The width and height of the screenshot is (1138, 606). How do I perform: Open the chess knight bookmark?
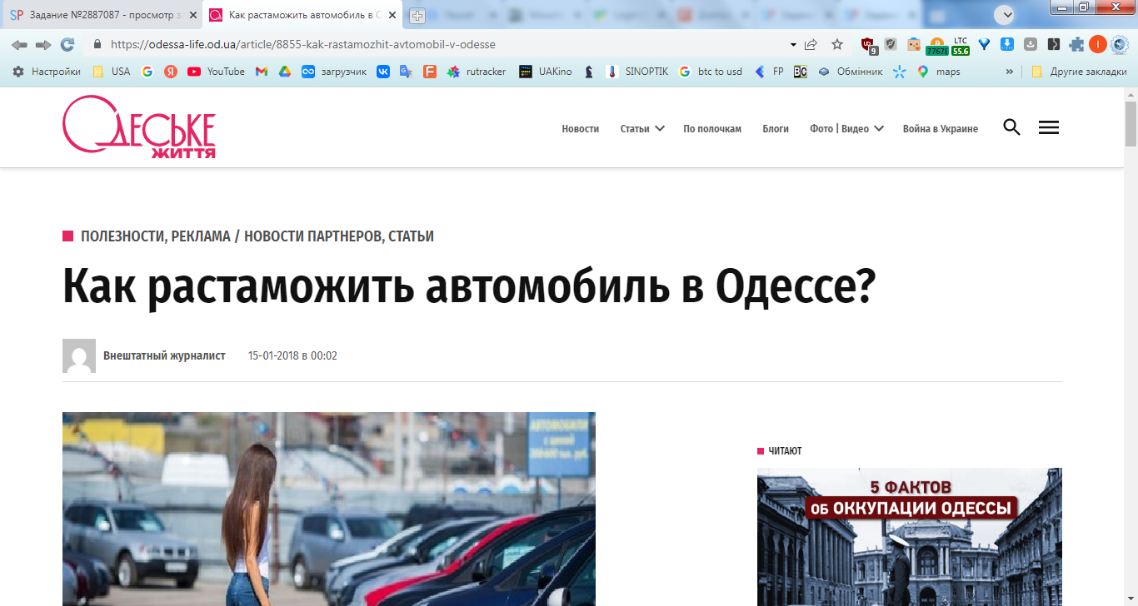[589, 72]
